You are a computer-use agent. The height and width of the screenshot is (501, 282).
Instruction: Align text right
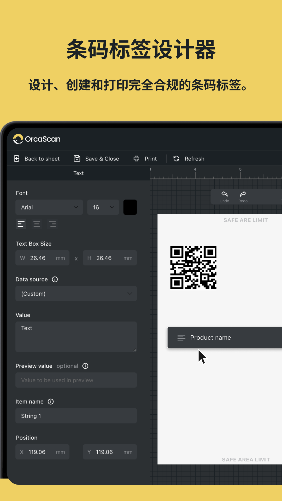point(52,224)
